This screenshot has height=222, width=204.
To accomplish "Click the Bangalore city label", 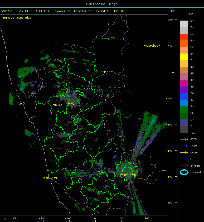I will (x=128, y=174).
